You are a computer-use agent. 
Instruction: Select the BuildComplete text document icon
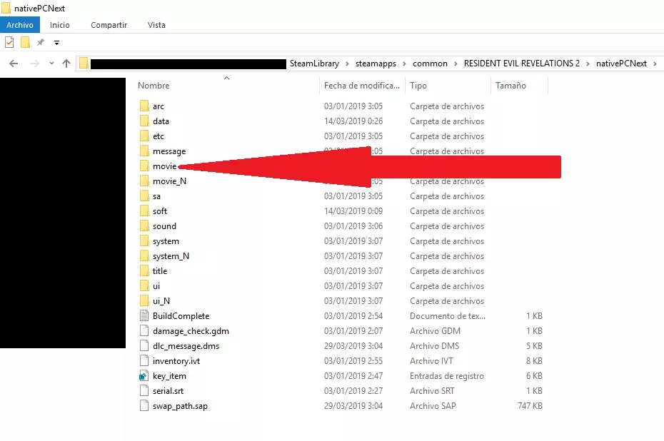(144, 315)
